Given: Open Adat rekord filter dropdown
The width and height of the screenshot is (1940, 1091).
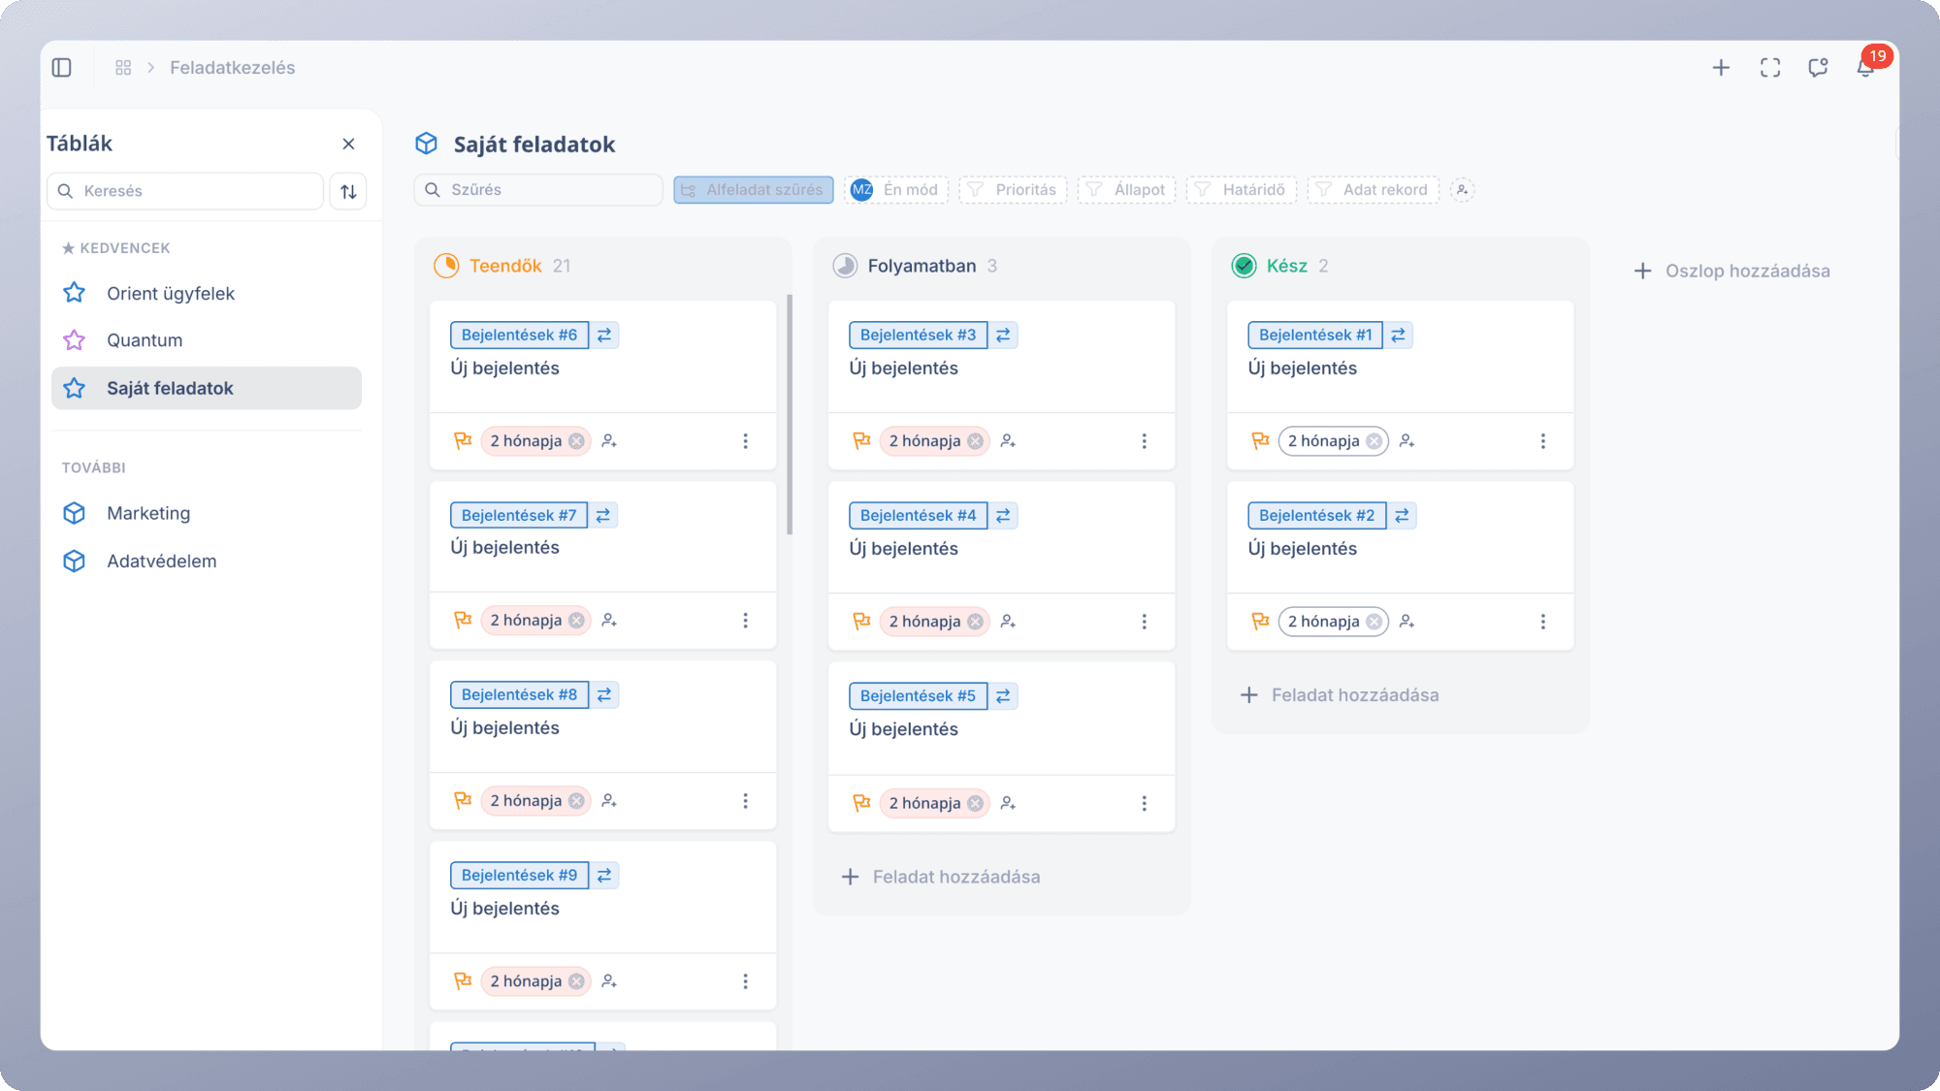Looking at the screenshot, I should [x=1373, y=190].
